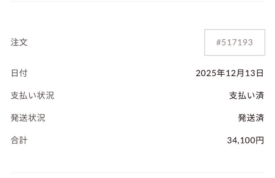Click the 日付 date label
The image size is (275, 178).
[19, 73]
